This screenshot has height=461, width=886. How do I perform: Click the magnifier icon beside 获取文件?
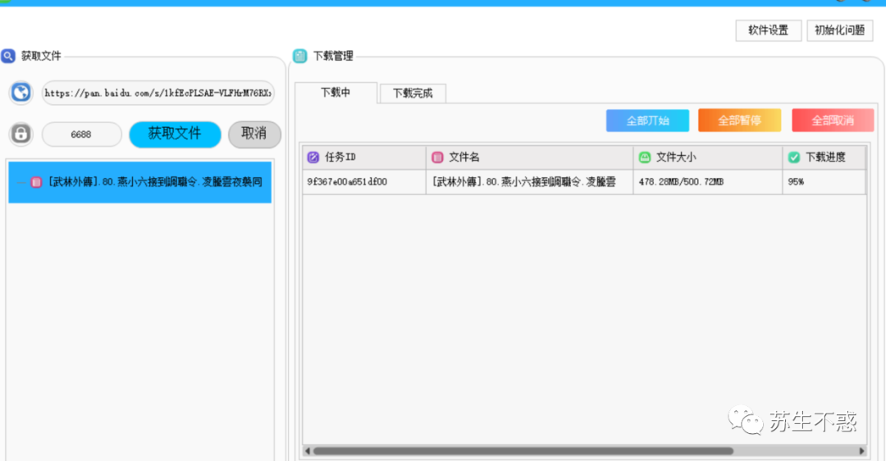point(8,56)
